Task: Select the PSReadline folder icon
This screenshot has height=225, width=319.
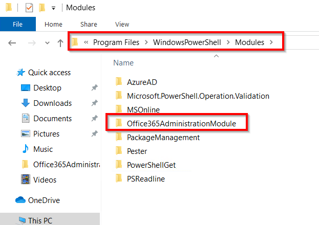Action: click(x=119, y=178)
